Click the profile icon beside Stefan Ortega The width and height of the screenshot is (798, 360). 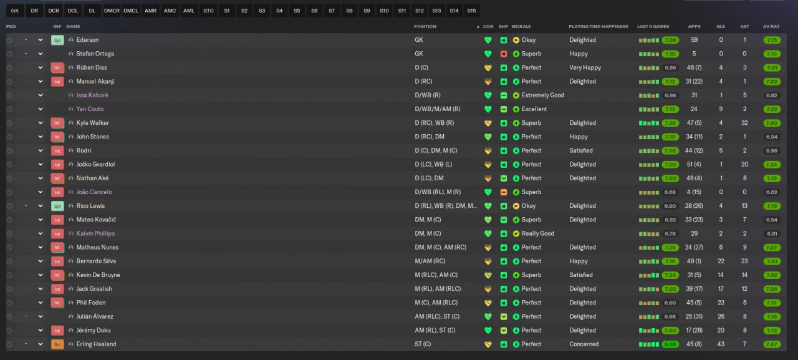click(x=71, y=54)
